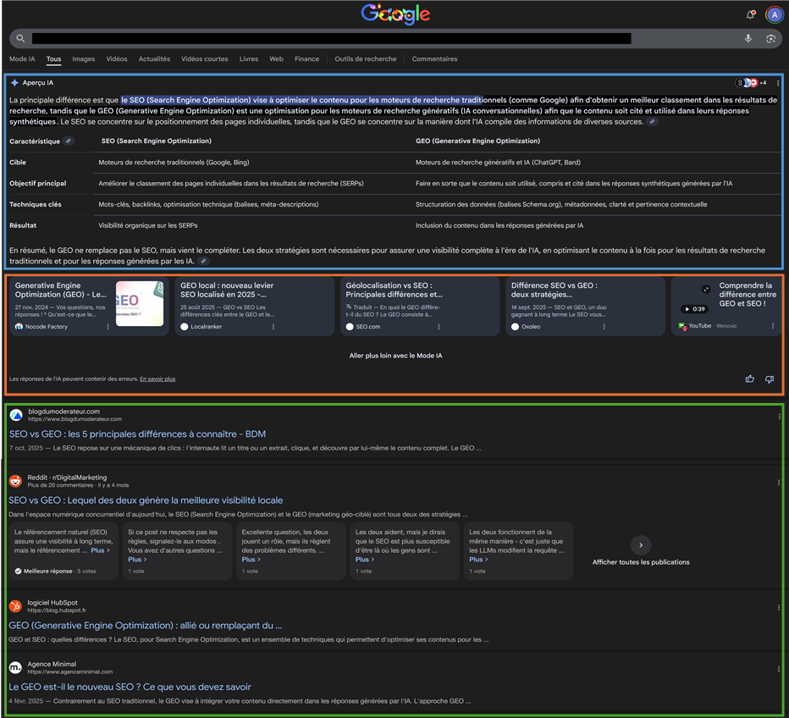Open the notifications bell icon
Viewport: 789px width, 718px height.
pos(750,14)
